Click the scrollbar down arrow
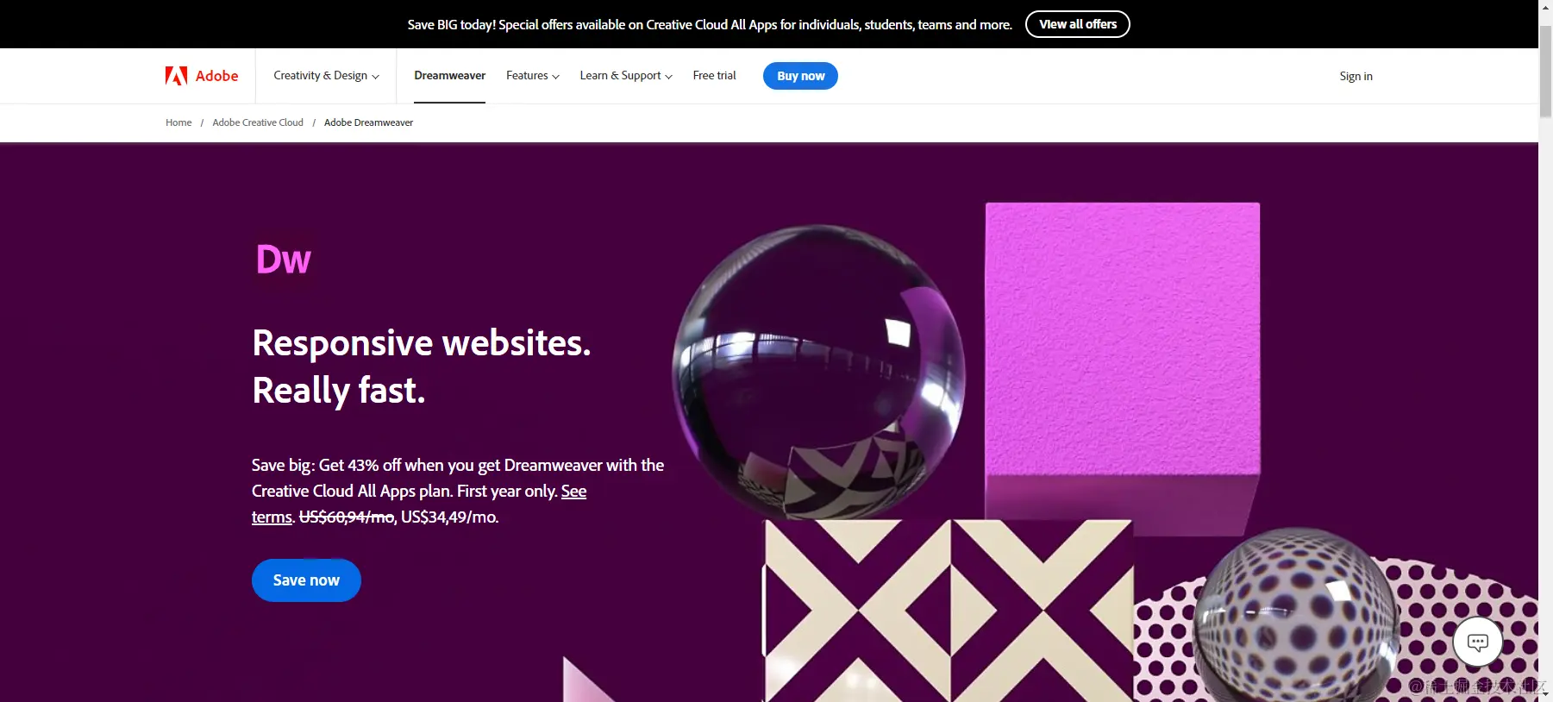 pyautogui.click(x=1545, y=694)
